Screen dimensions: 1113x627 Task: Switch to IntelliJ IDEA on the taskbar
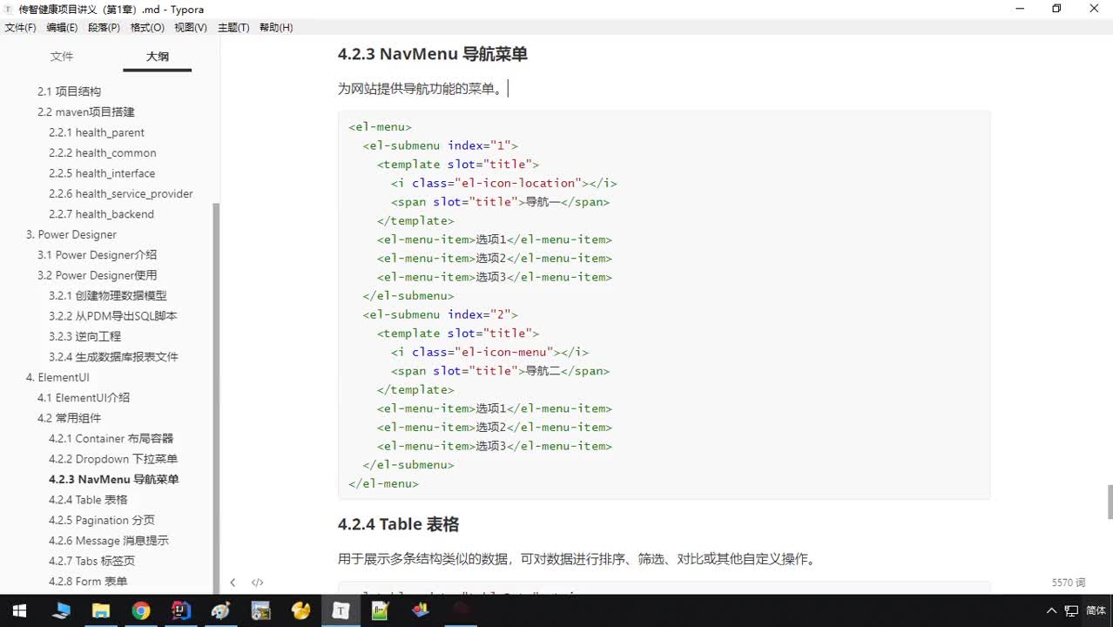pos(181,610)
